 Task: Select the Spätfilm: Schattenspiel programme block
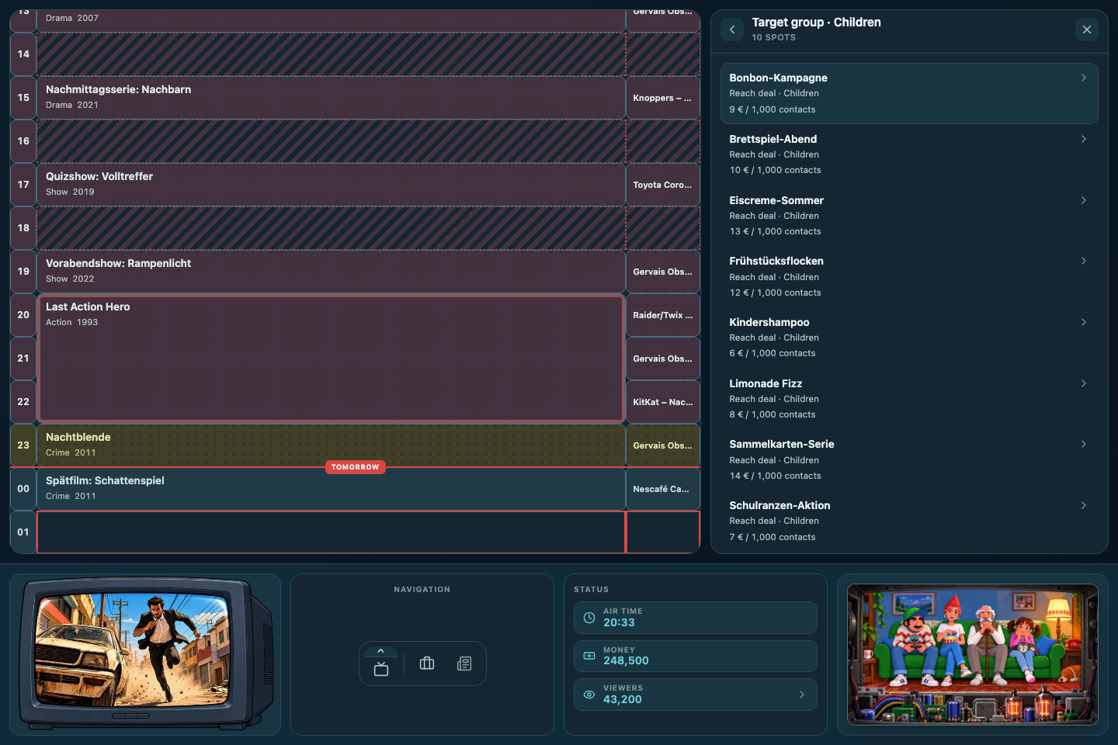(332, 489)
